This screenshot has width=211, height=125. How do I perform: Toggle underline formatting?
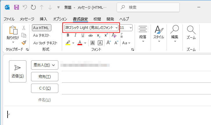click(x=83, y=35)
